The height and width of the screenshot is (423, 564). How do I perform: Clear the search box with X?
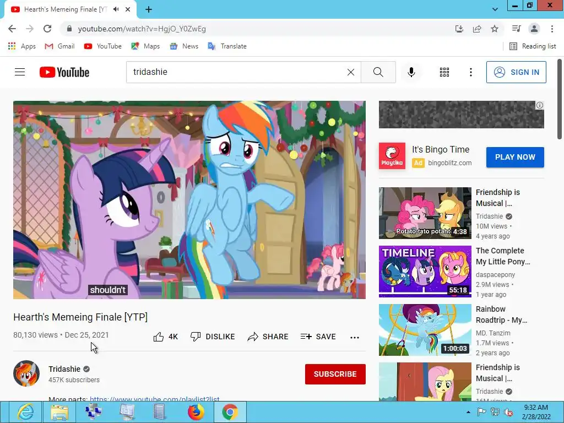(351, 72)
